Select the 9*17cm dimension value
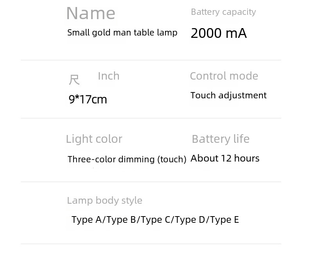 point(88,99)
